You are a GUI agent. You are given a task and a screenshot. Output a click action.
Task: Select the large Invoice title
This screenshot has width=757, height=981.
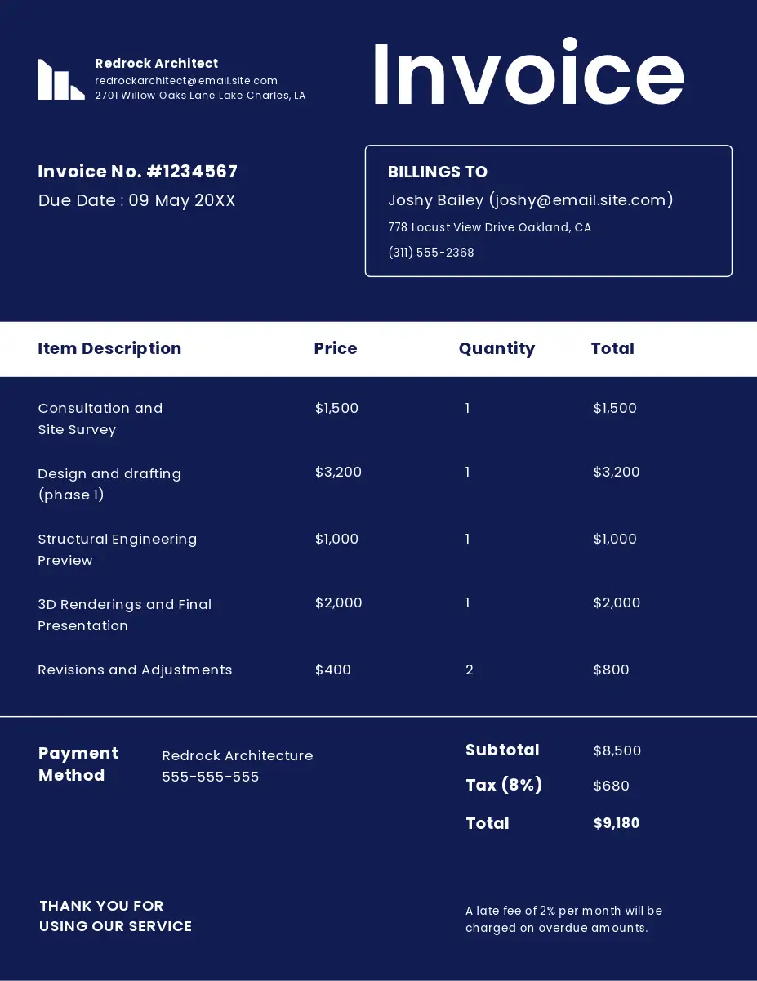click(528, 75)
